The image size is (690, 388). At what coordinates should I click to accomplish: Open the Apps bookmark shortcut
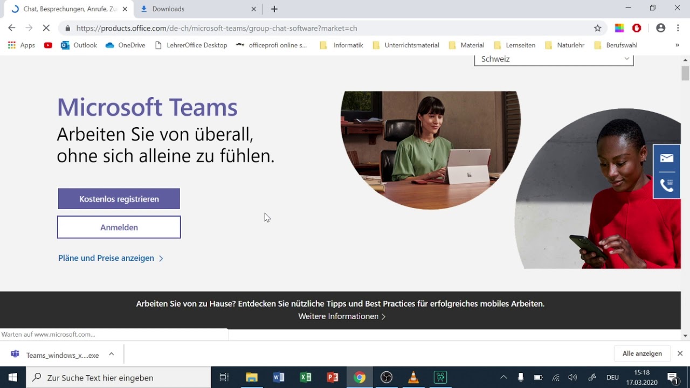click(x=22, y=45)
